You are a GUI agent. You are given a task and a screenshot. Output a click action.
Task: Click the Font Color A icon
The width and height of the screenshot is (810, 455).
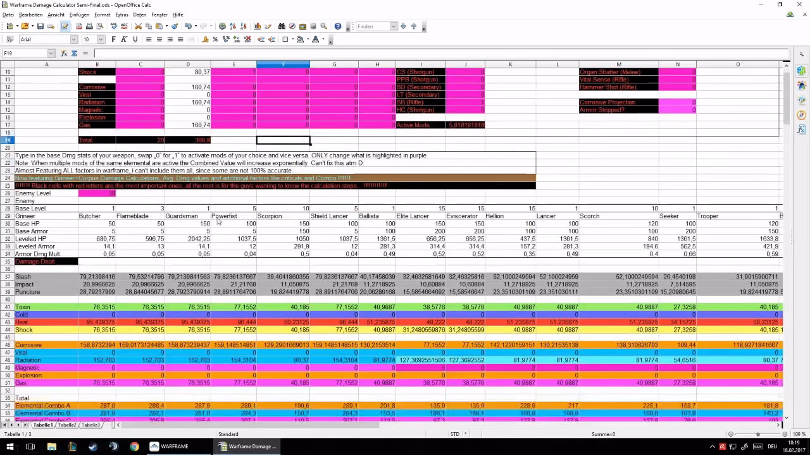click(316, 39)
